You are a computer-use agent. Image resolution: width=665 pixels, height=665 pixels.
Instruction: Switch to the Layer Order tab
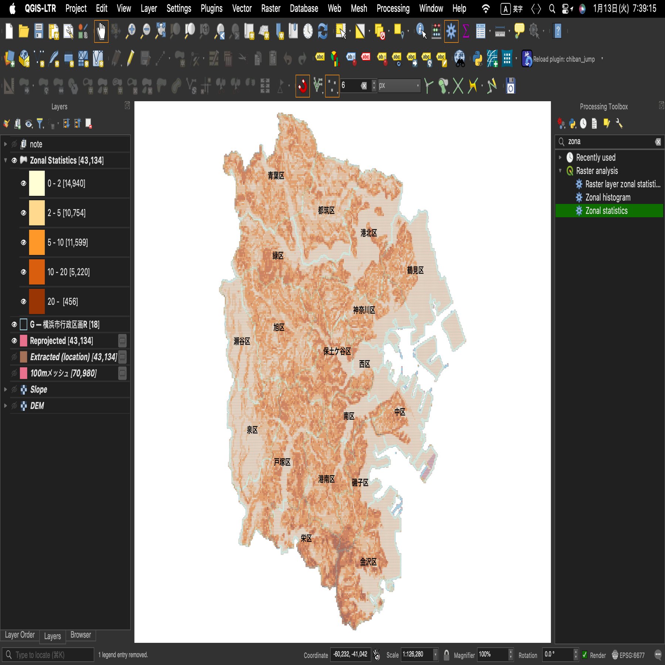pos(20,635)
